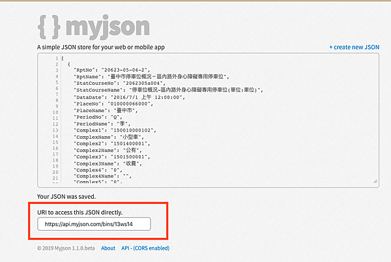The height and width of the screenshot is (262, 391).
Task: Click the "PlaceNo" 010000066000 line
Action: [113, 104]
